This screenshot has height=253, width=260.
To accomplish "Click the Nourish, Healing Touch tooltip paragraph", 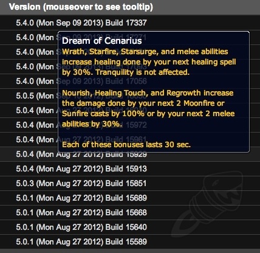I will click(x=148, y=108).
